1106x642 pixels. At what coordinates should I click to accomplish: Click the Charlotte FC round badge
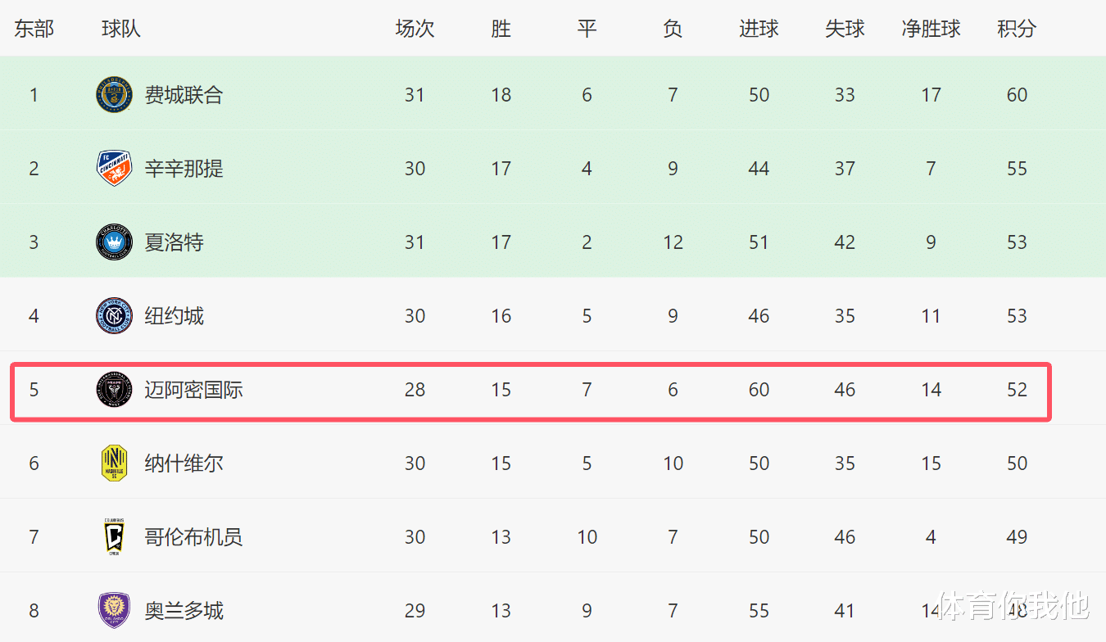(114, 242)
